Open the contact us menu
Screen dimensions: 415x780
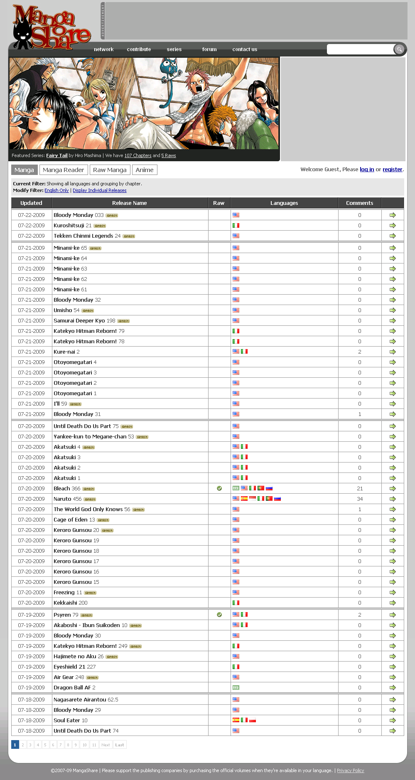245,49
